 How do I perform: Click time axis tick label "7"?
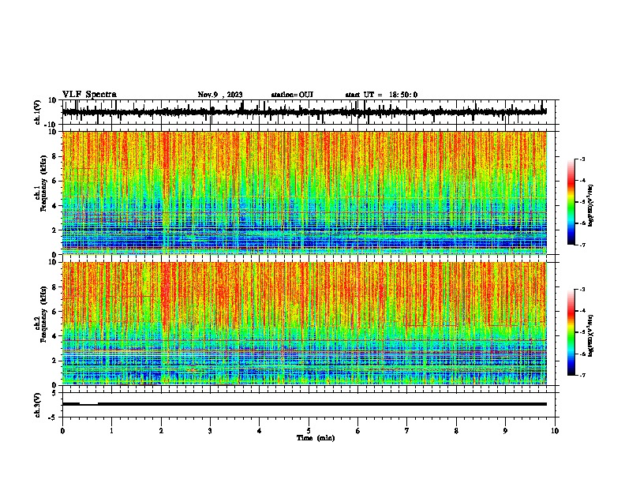pos(407,431)
